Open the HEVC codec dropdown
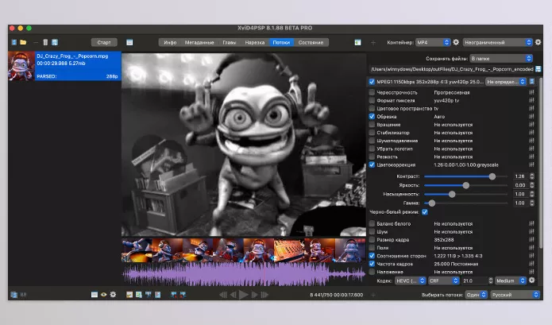 pos(410,280)
